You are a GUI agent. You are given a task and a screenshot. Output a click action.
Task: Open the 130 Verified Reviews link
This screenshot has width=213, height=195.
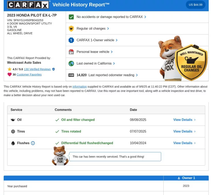pyautogui.click(x=37, y=69)
